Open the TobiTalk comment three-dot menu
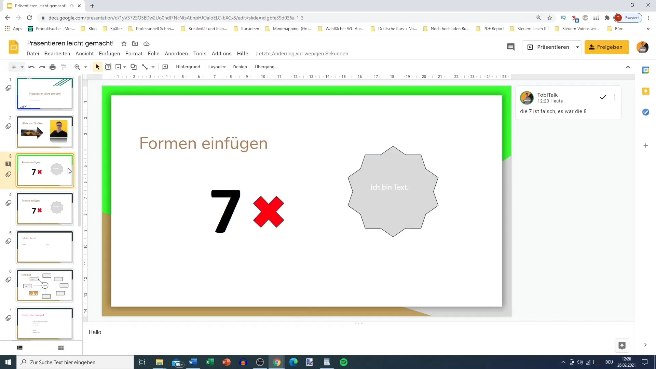This screenshot has width=656, height=369. 614,97
